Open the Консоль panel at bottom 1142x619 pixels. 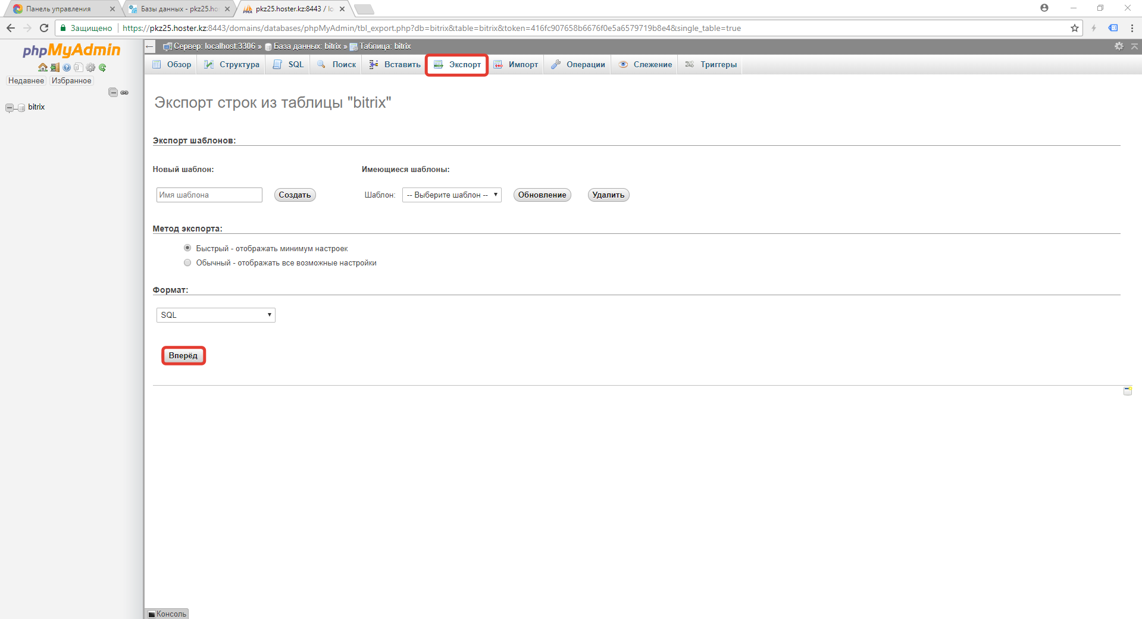[x=167, y=614]
